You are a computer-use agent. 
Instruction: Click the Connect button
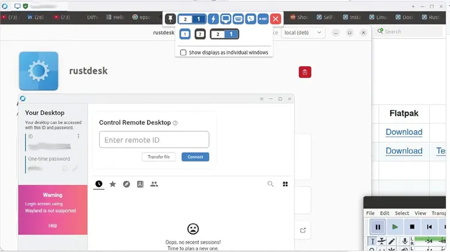tap(195, 157)
